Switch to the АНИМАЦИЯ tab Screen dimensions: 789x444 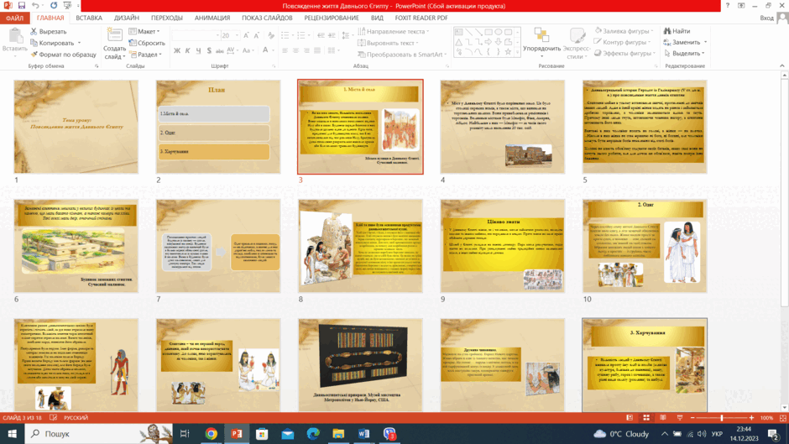click(x=212, y=18)
